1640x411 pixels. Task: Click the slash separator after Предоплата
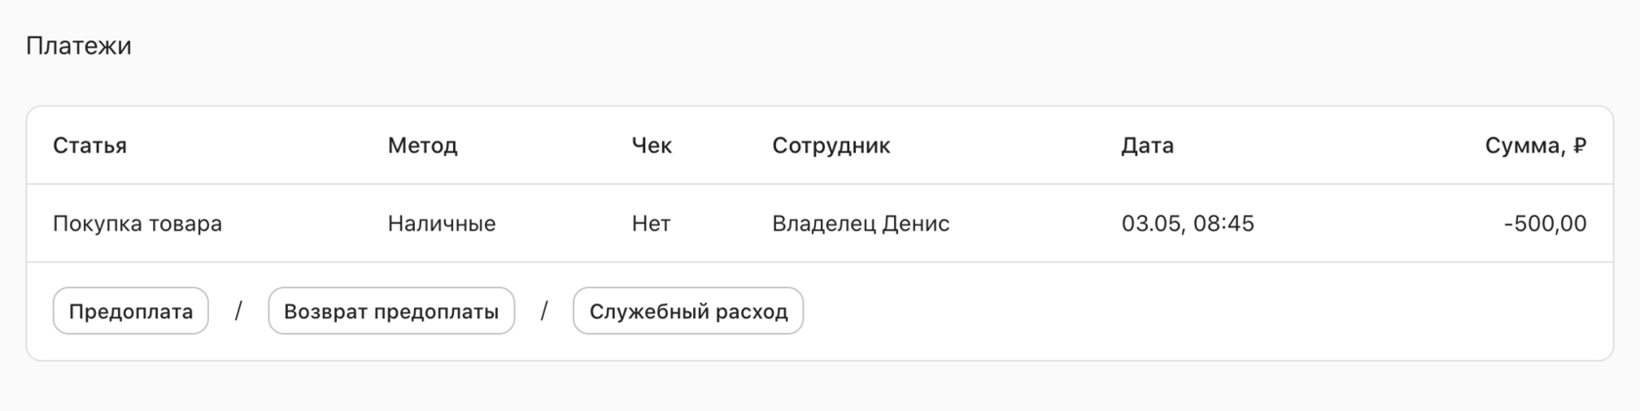click(238, 311)
